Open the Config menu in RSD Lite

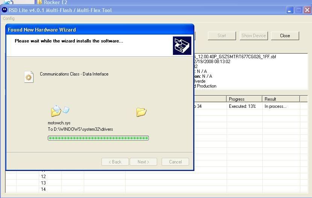click(9, 18)
